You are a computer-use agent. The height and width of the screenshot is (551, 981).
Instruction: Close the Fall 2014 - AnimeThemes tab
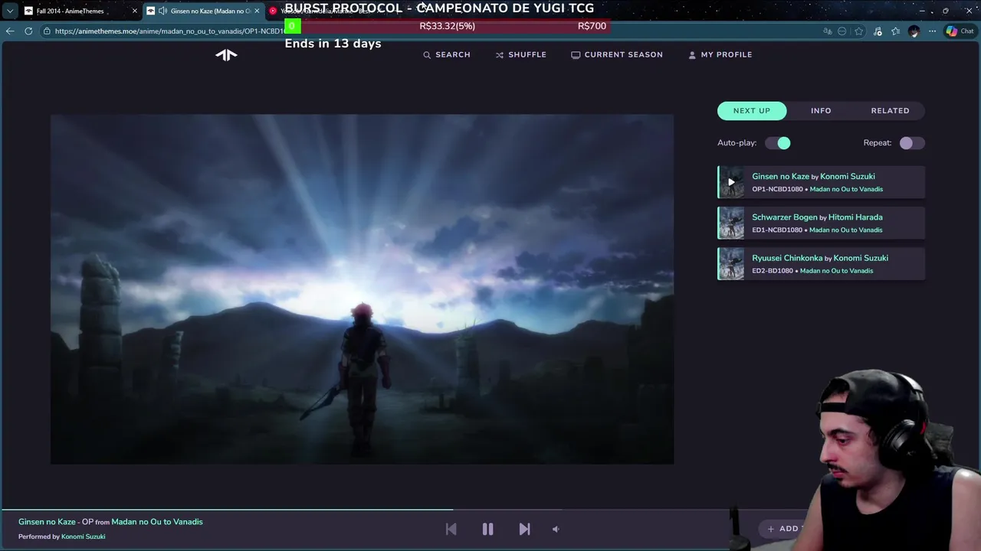pos(134,11)
